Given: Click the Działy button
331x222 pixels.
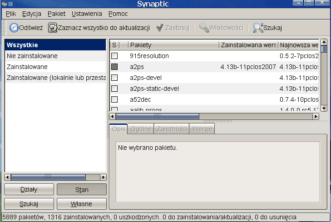Looking at the screenshot, I should [x=29, y=189].
